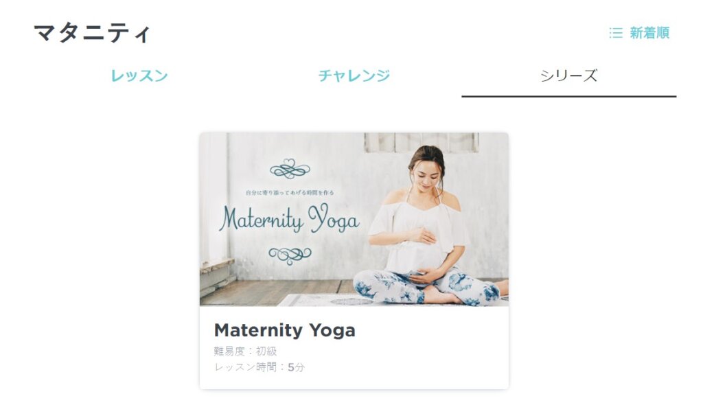Click the マタニティ page heading

coord(92,33)
